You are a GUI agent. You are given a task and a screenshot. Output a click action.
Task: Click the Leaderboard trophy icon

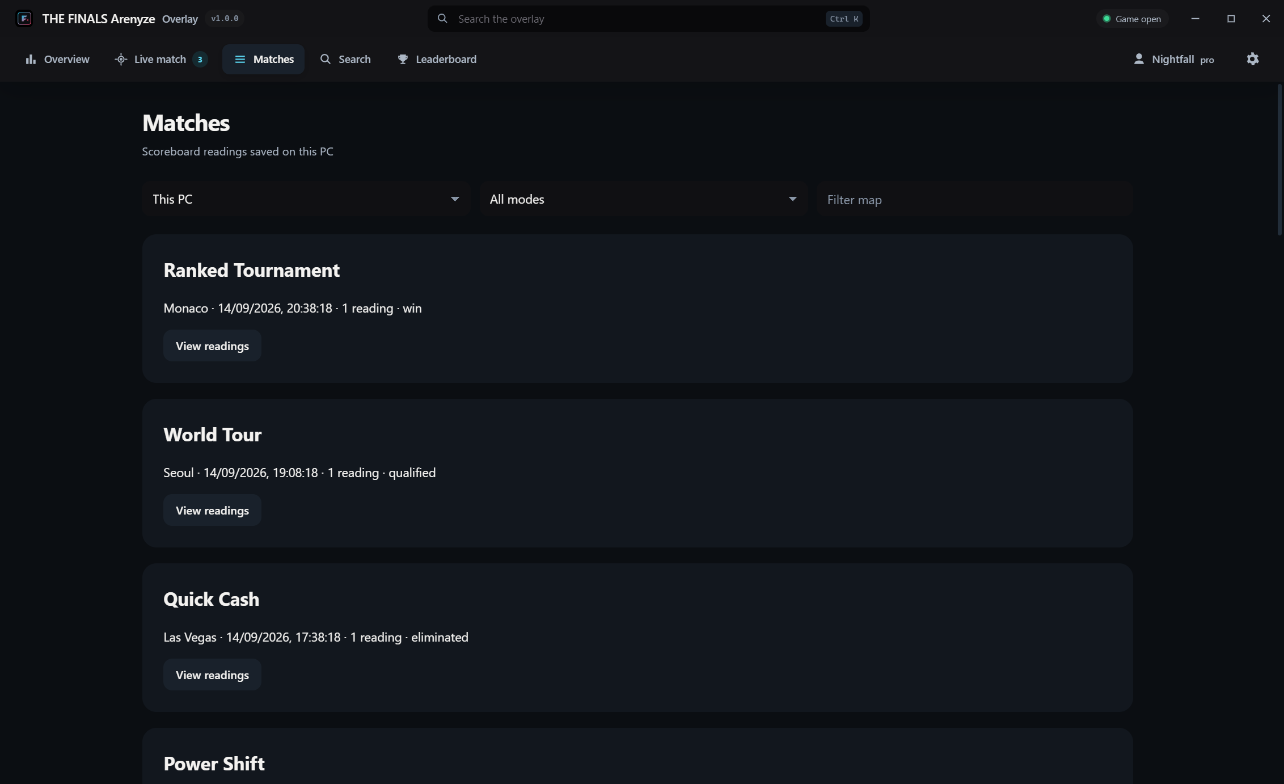[x=403, y=59]
